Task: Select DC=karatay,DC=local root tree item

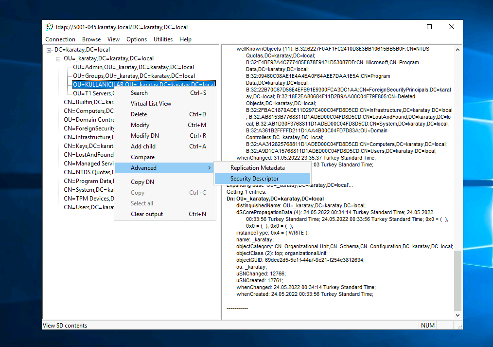Action: tap(82, 50)
